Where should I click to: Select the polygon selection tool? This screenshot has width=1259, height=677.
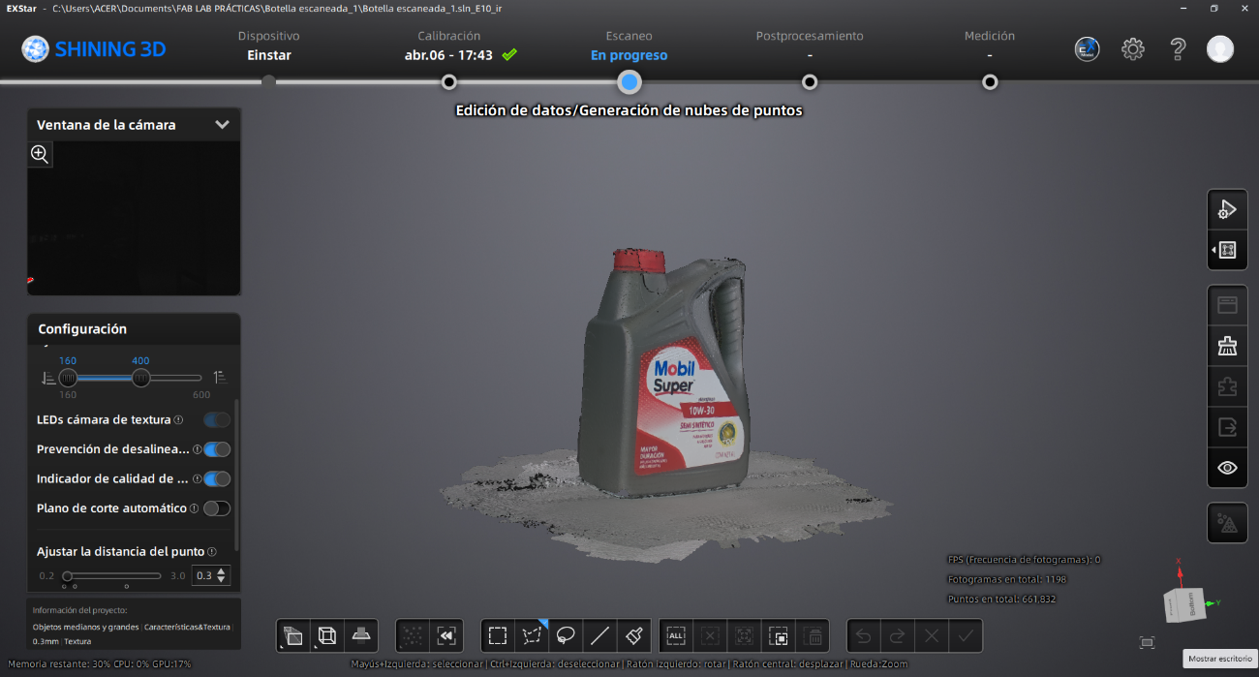532,636
